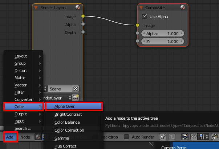Choose Gamma node entry
The image size is (219, 149).
tap(74, 138)
